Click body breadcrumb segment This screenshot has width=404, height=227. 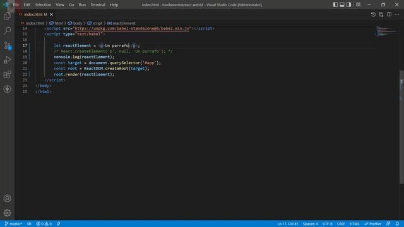74,23
